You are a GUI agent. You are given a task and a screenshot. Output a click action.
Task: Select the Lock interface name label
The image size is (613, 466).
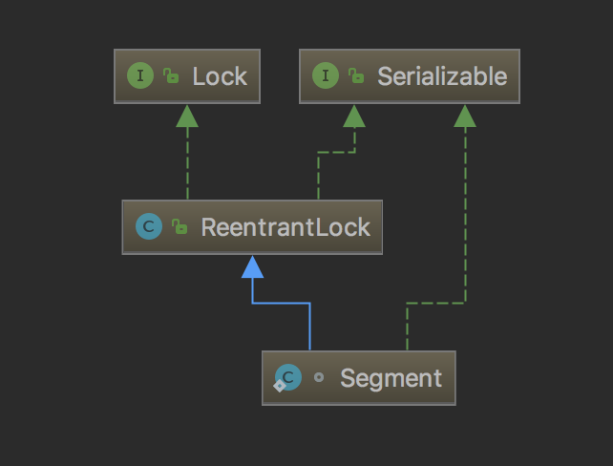tap(219, 76)
